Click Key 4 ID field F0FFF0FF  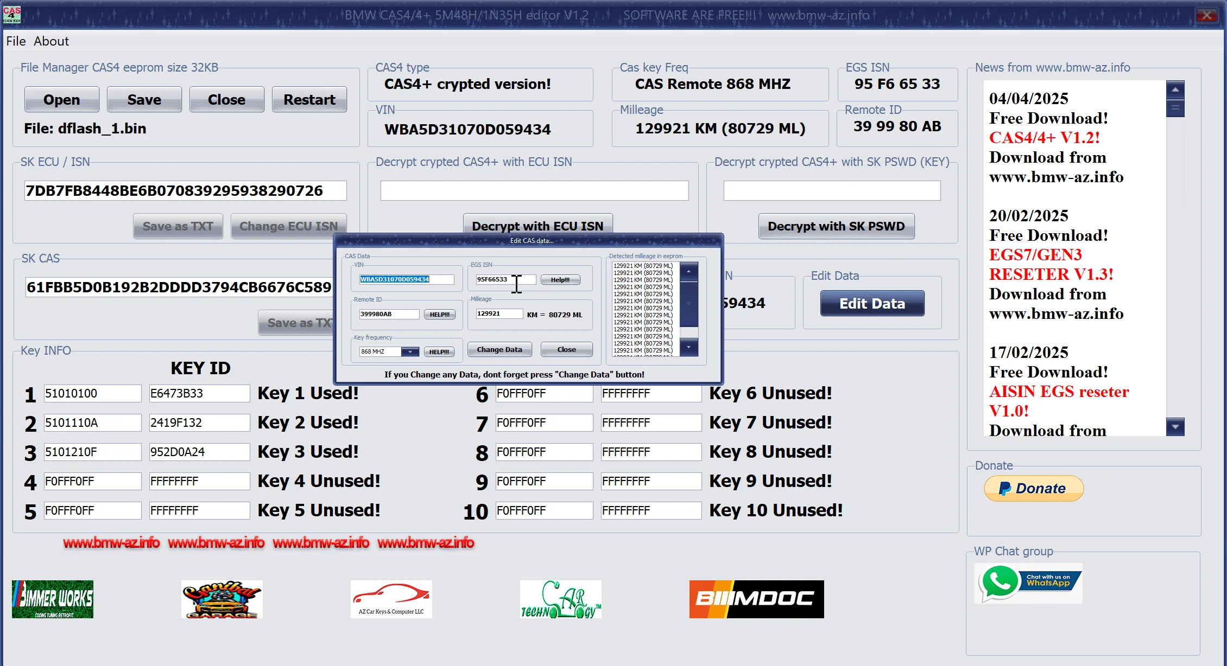click(x=92, y=481)
